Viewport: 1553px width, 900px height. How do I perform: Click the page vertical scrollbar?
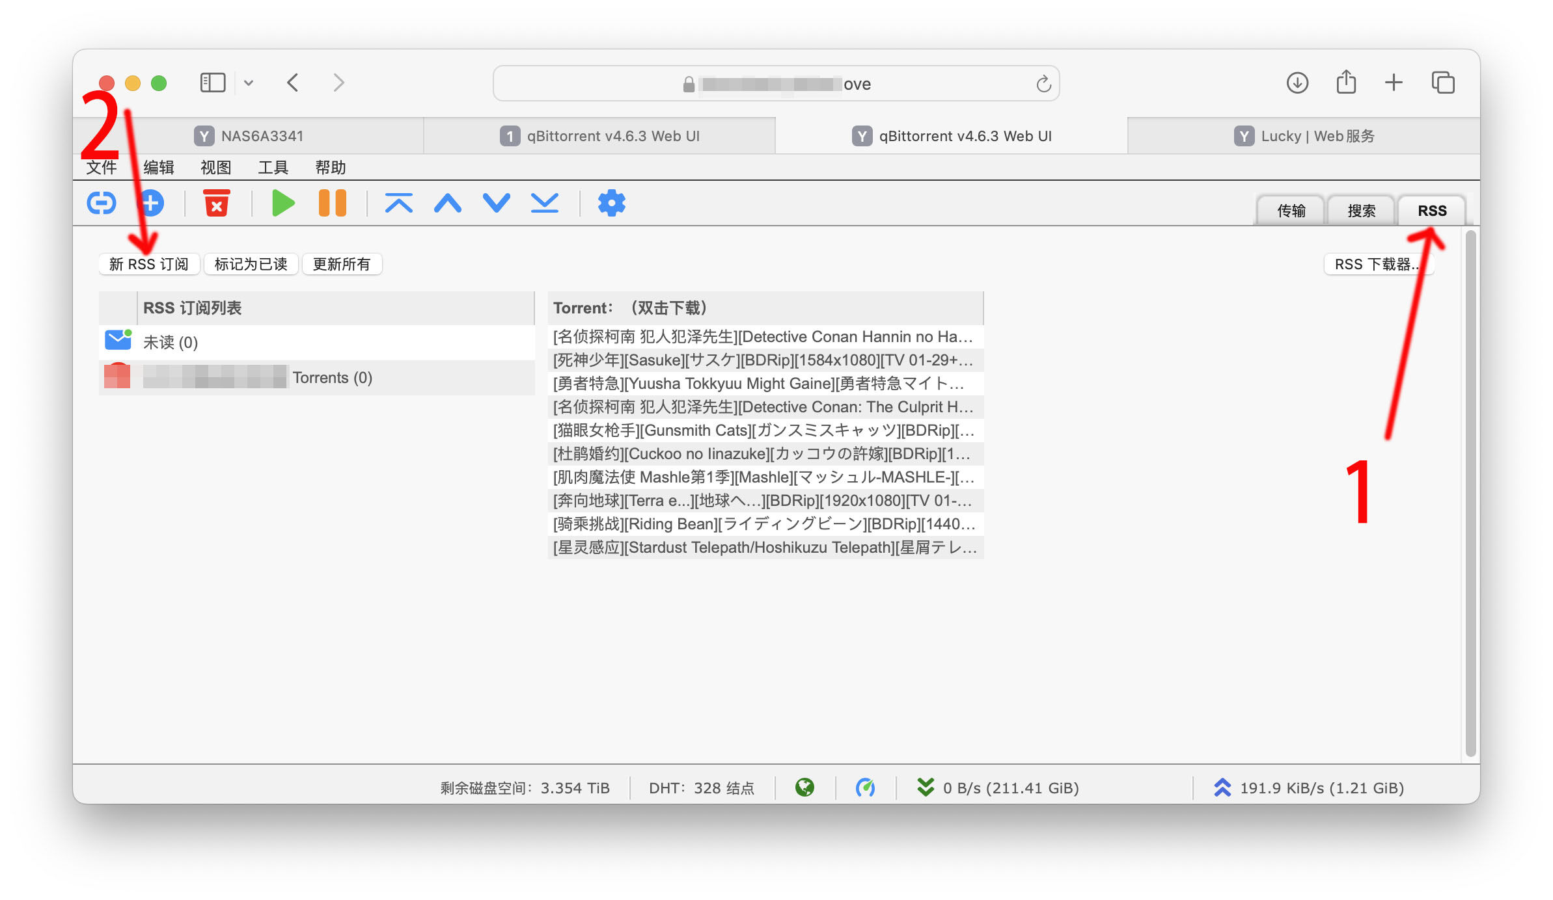pyautogui.click(x=1470, y=494)
